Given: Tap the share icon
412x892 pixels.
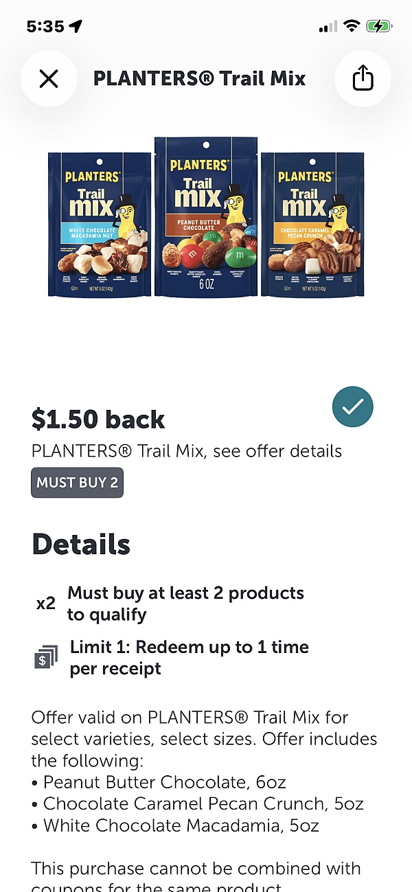Looking at the screenshot, I should 363,79.
